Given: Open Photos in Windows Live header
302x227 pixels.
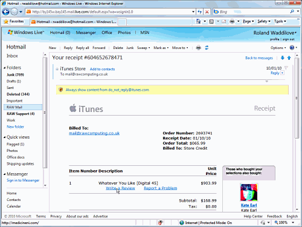Looking at the screenshot, I should (124, 33).
